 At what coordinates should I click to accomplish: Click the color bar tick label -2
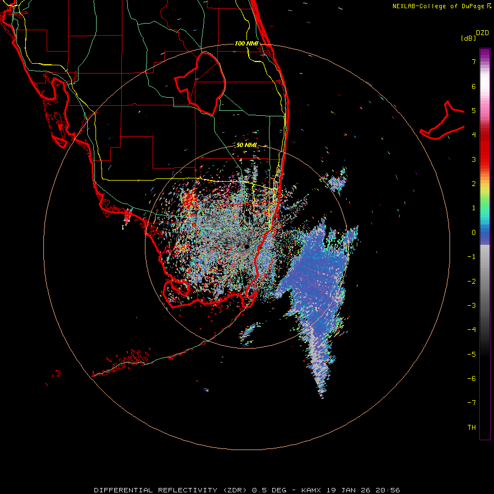click(471, 282)
